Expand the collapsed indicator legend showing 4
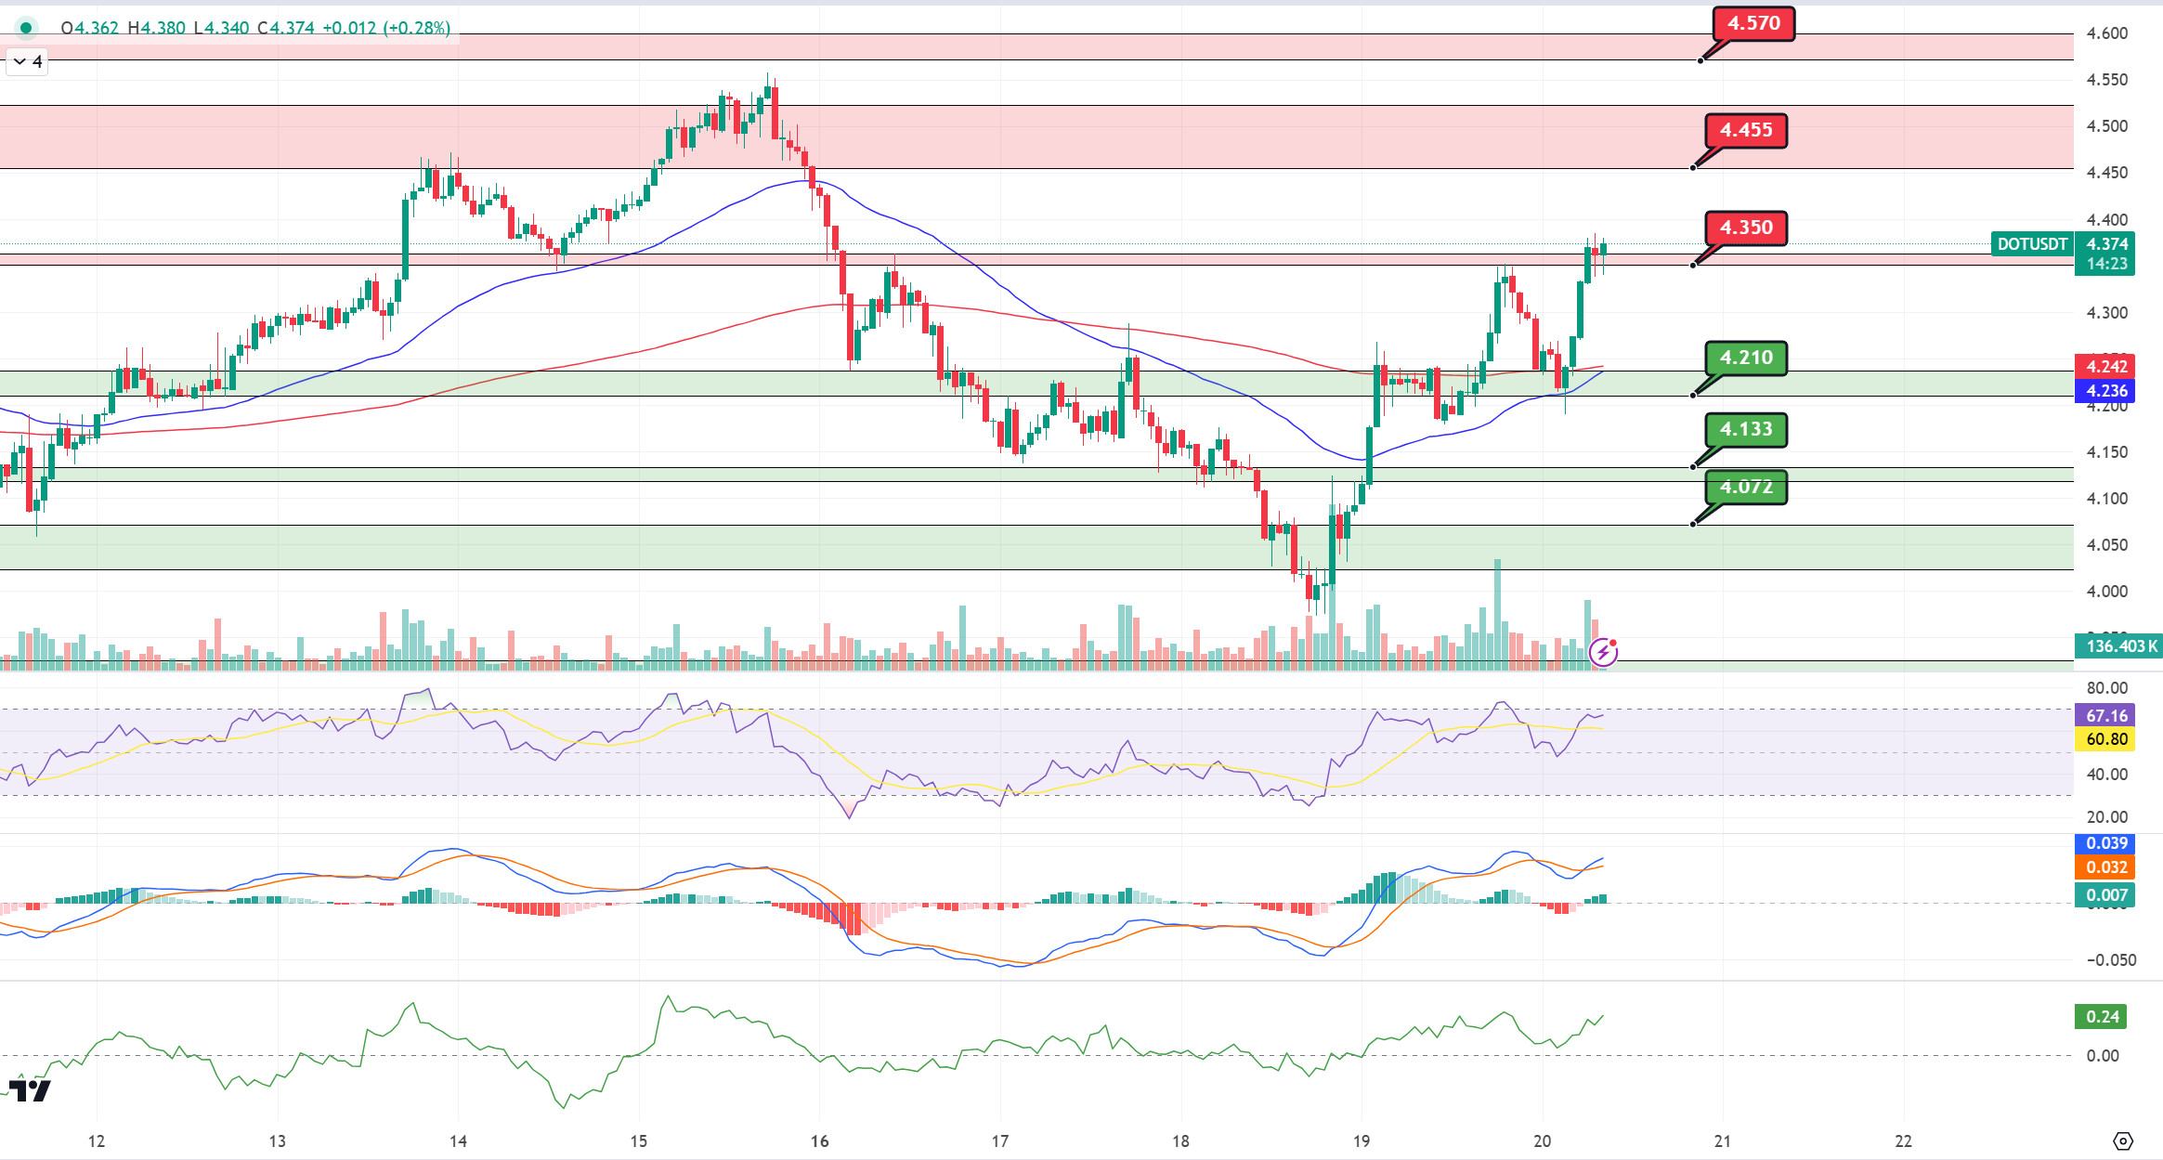The image size is (2163, 1160). pos(27,62)
